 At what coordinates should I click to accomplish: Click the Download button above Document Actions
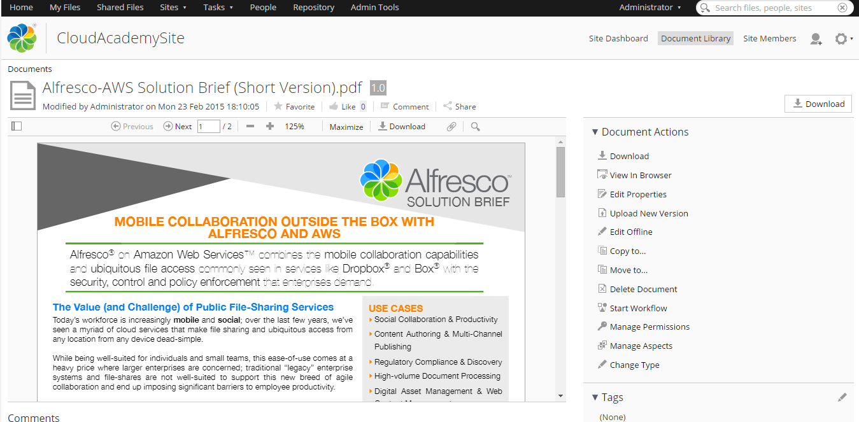(x=818, y=104)
